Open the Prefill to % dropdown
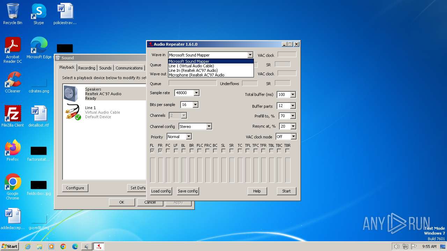 [293, 116]
